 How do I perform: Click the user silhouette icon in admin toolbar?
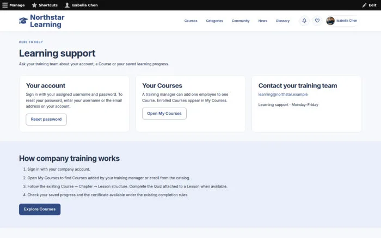[67, 5]
